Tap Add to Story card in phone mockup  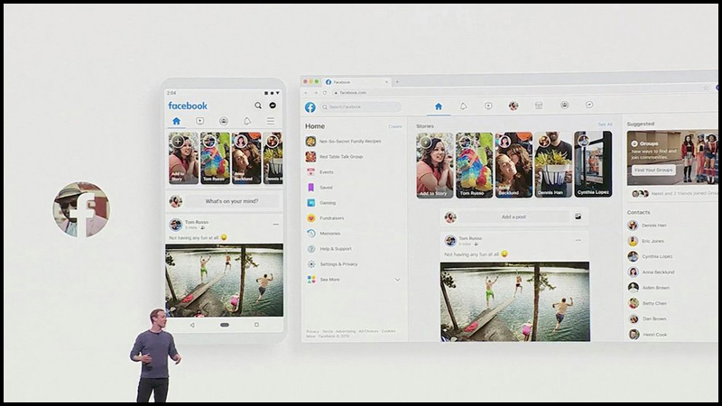183,159
